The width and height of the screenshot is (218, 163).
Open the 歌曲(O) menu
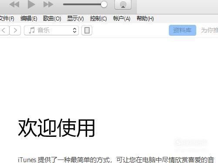pos(52,19)
